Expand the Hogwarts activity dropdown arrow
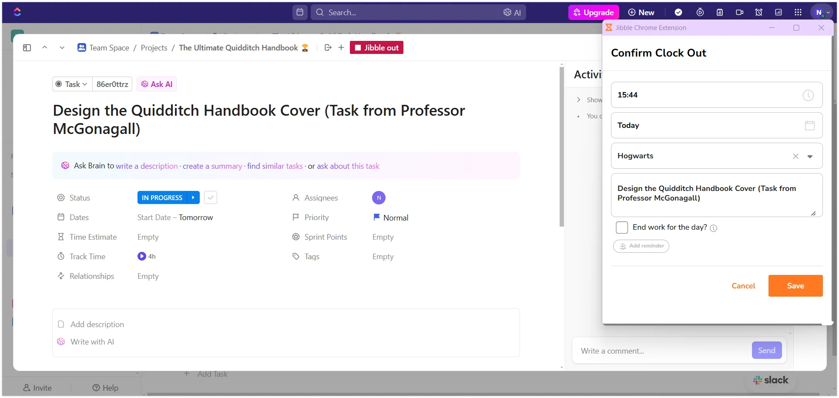This screenshot has height=398, width=839. (810, 157)
